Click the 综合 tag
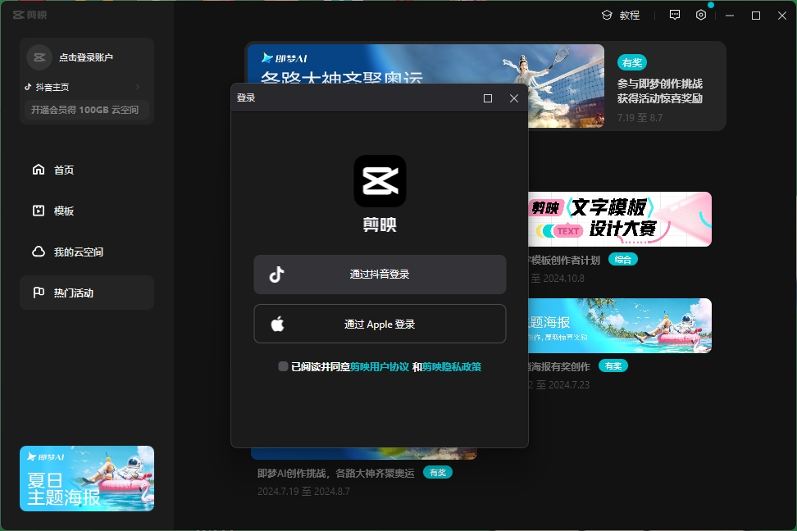The height and width of the screenshot is (531, 797). click(x=622, y=260)
